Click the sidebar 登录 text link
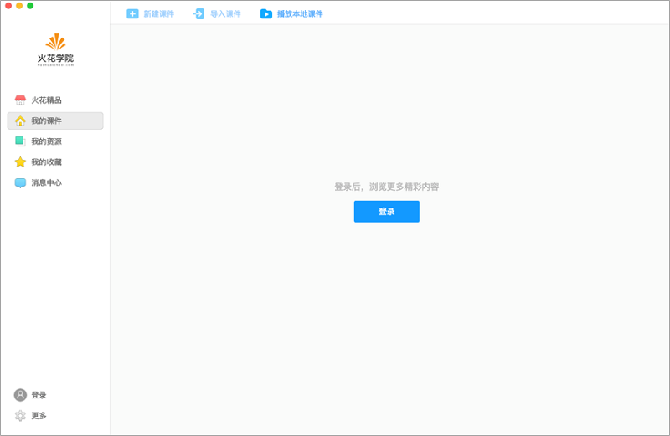The width and height of the screenshot is (670, 436). [x=39, y=395]
